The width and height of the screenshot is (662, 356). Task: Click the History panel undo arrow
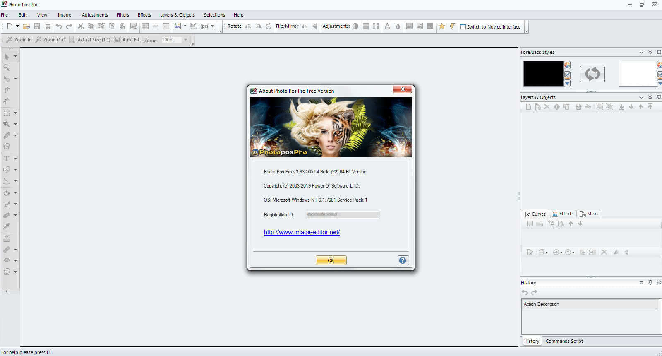click(x=525, y=292)
